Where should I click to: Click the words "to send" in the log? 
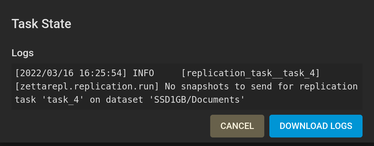(253, 87)
